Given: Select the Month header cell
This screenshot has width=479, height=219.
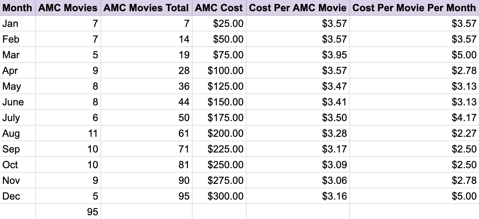Looking at the screenshot, I should point(18,8).
